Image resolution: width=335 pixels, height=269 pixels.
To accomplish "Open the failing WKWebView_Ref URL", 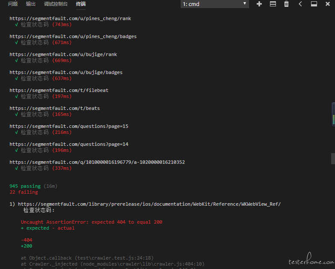I will coord(149,204).
